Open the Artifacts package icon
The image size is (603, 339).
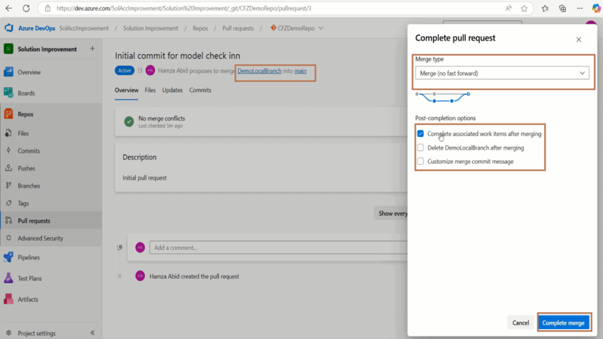pyautogui.click(x=8, y=299)
